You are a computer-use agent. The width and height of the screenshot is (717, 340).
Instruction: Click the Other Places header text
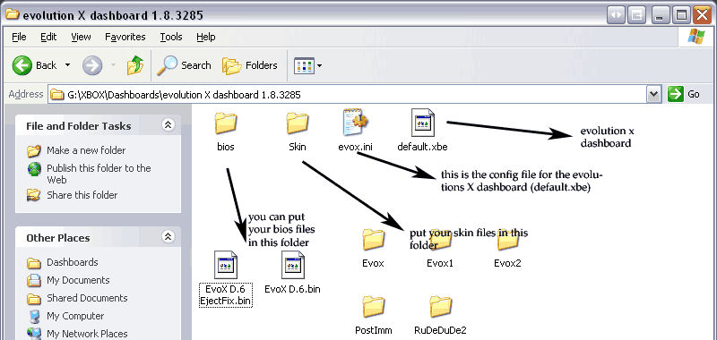(58, 238)
